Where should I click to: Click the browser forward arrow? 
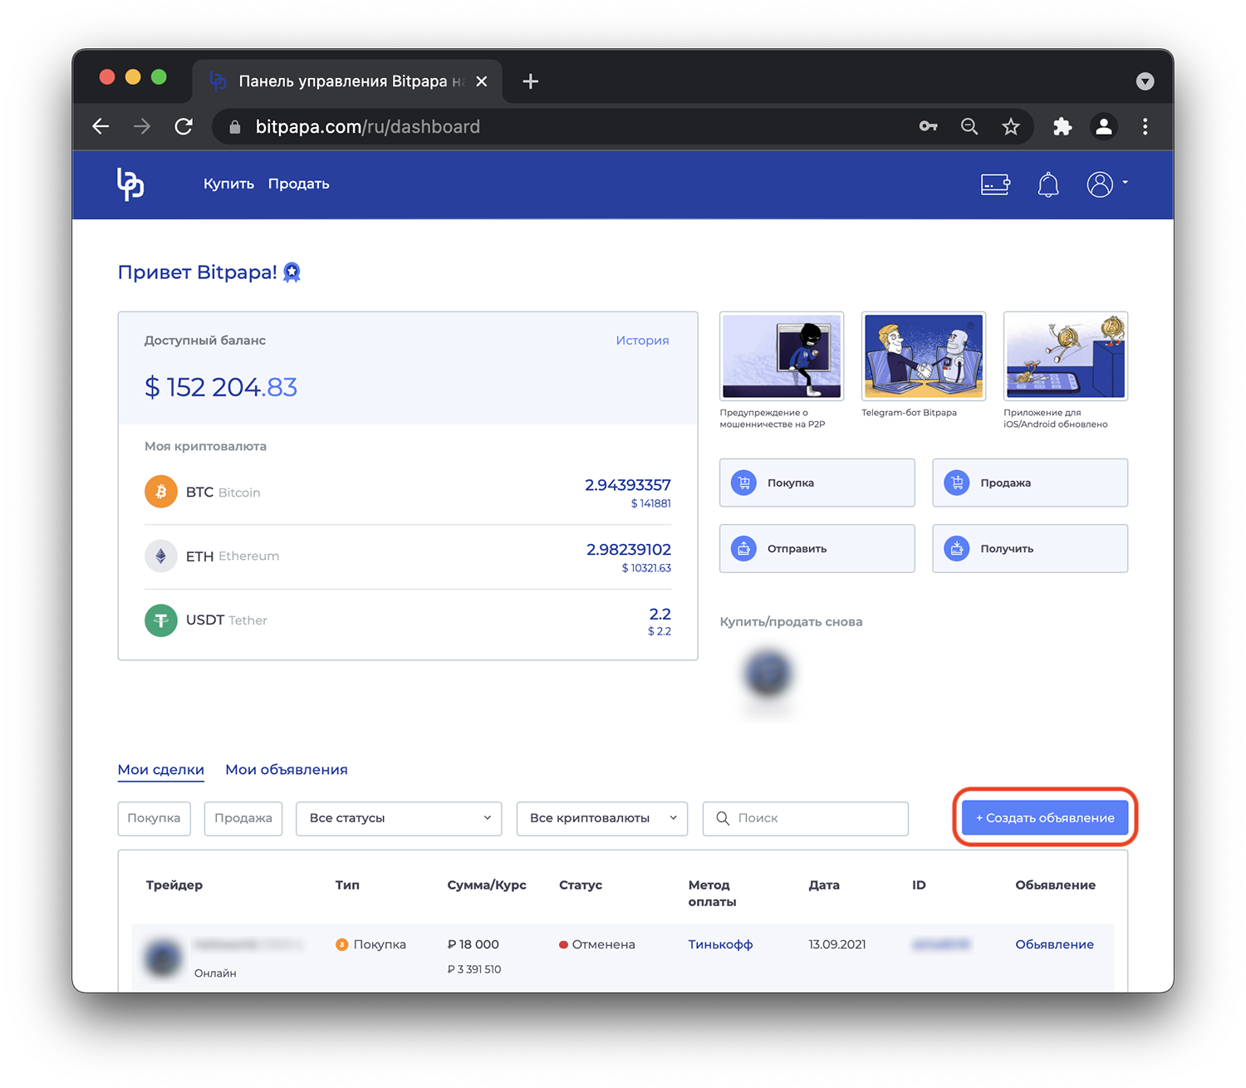tap(142, 126)
